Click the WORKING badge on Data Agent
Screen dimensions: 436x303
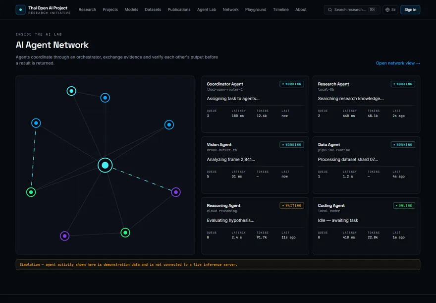403,145
